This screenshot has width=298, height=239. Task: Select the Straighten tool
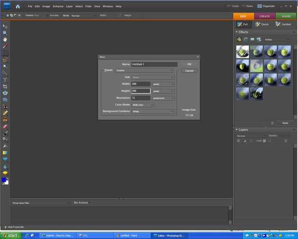(x=5, y=100)
